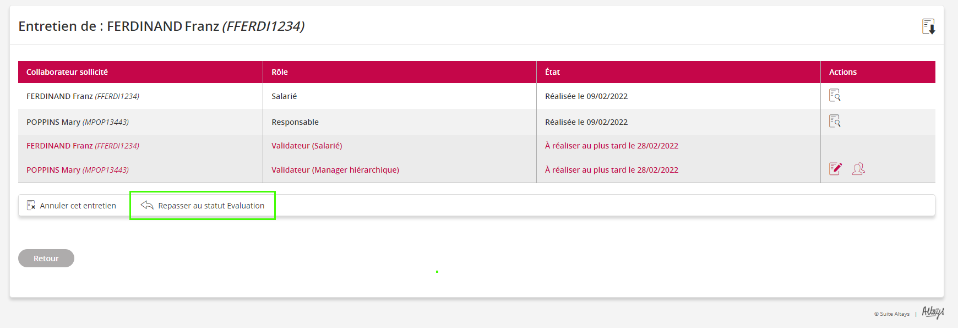Select the Annuler cet entretien label

78,206
